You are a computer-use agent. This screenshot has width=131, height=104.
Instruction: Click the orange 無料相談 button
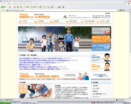pos(101,39)
